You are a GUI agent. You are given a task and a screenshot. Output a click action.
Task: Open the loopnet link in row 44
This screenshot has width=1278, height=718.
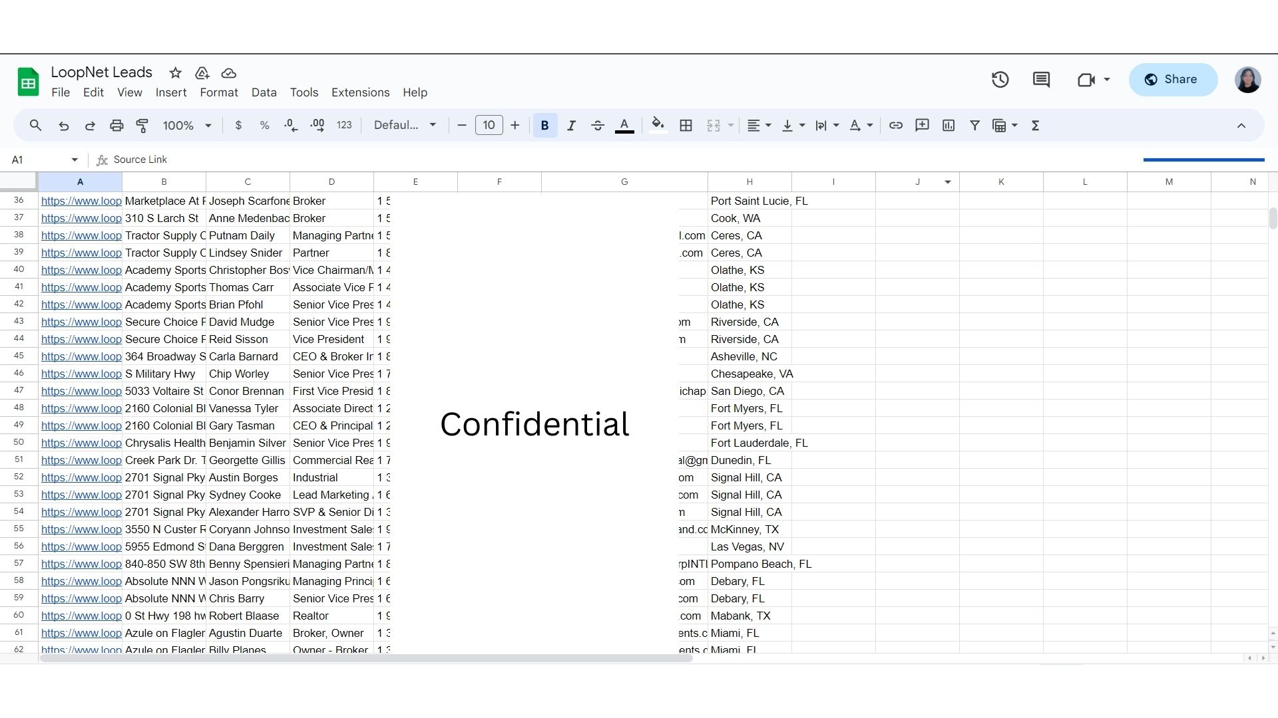81,340
